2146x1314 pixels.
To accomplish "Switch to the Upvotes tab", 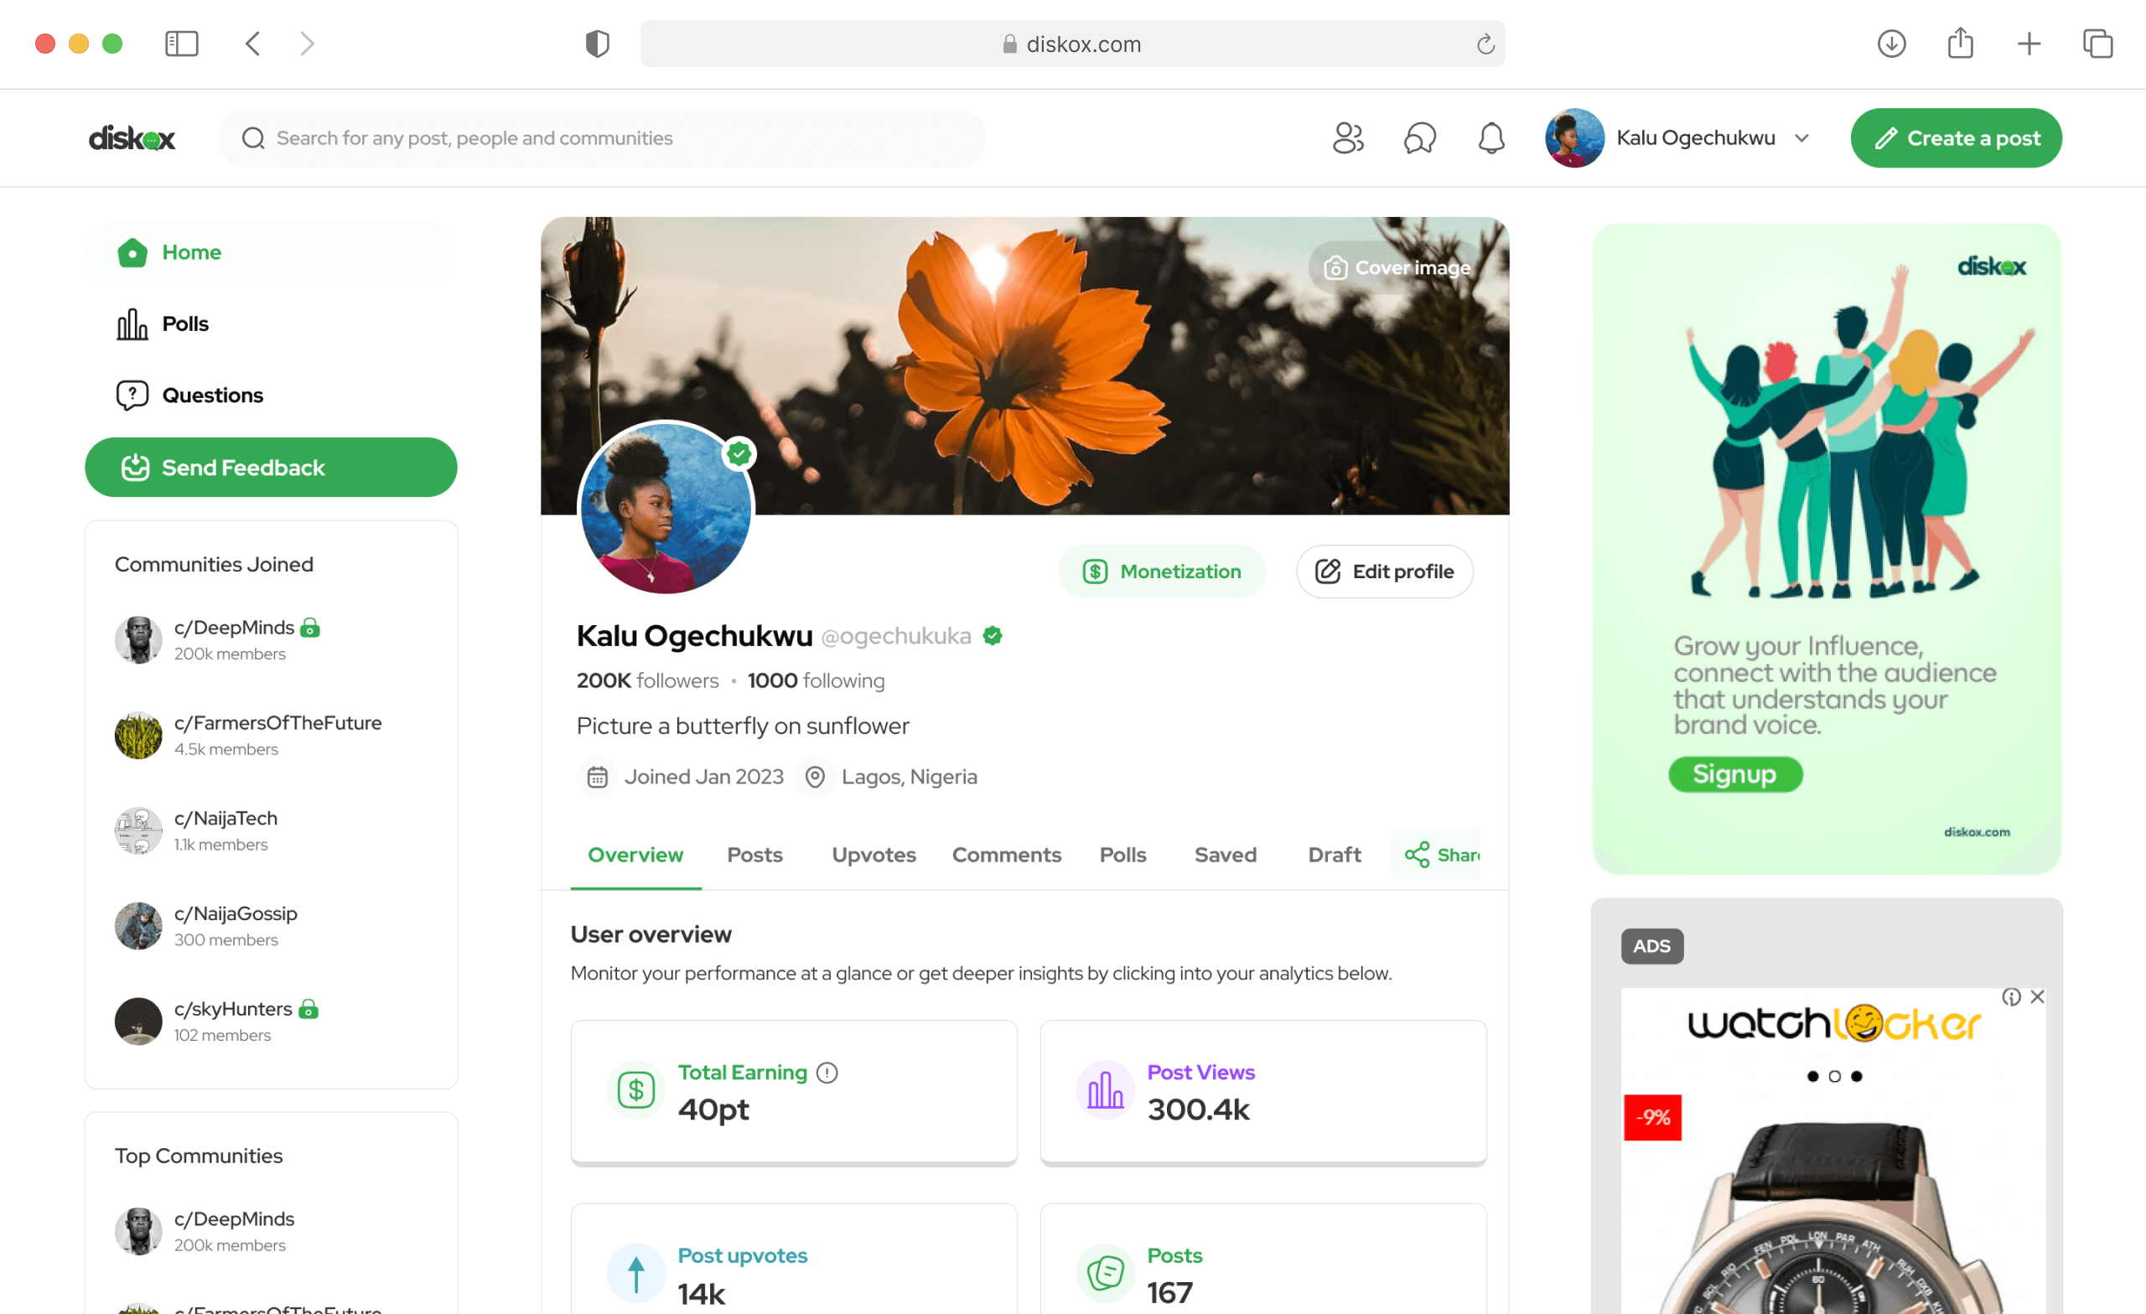I will click(873, 854).
